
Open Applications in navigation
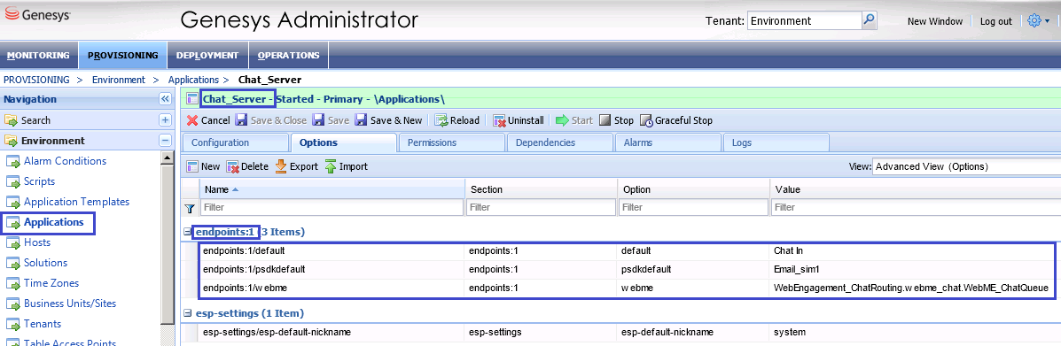point(53,221)
